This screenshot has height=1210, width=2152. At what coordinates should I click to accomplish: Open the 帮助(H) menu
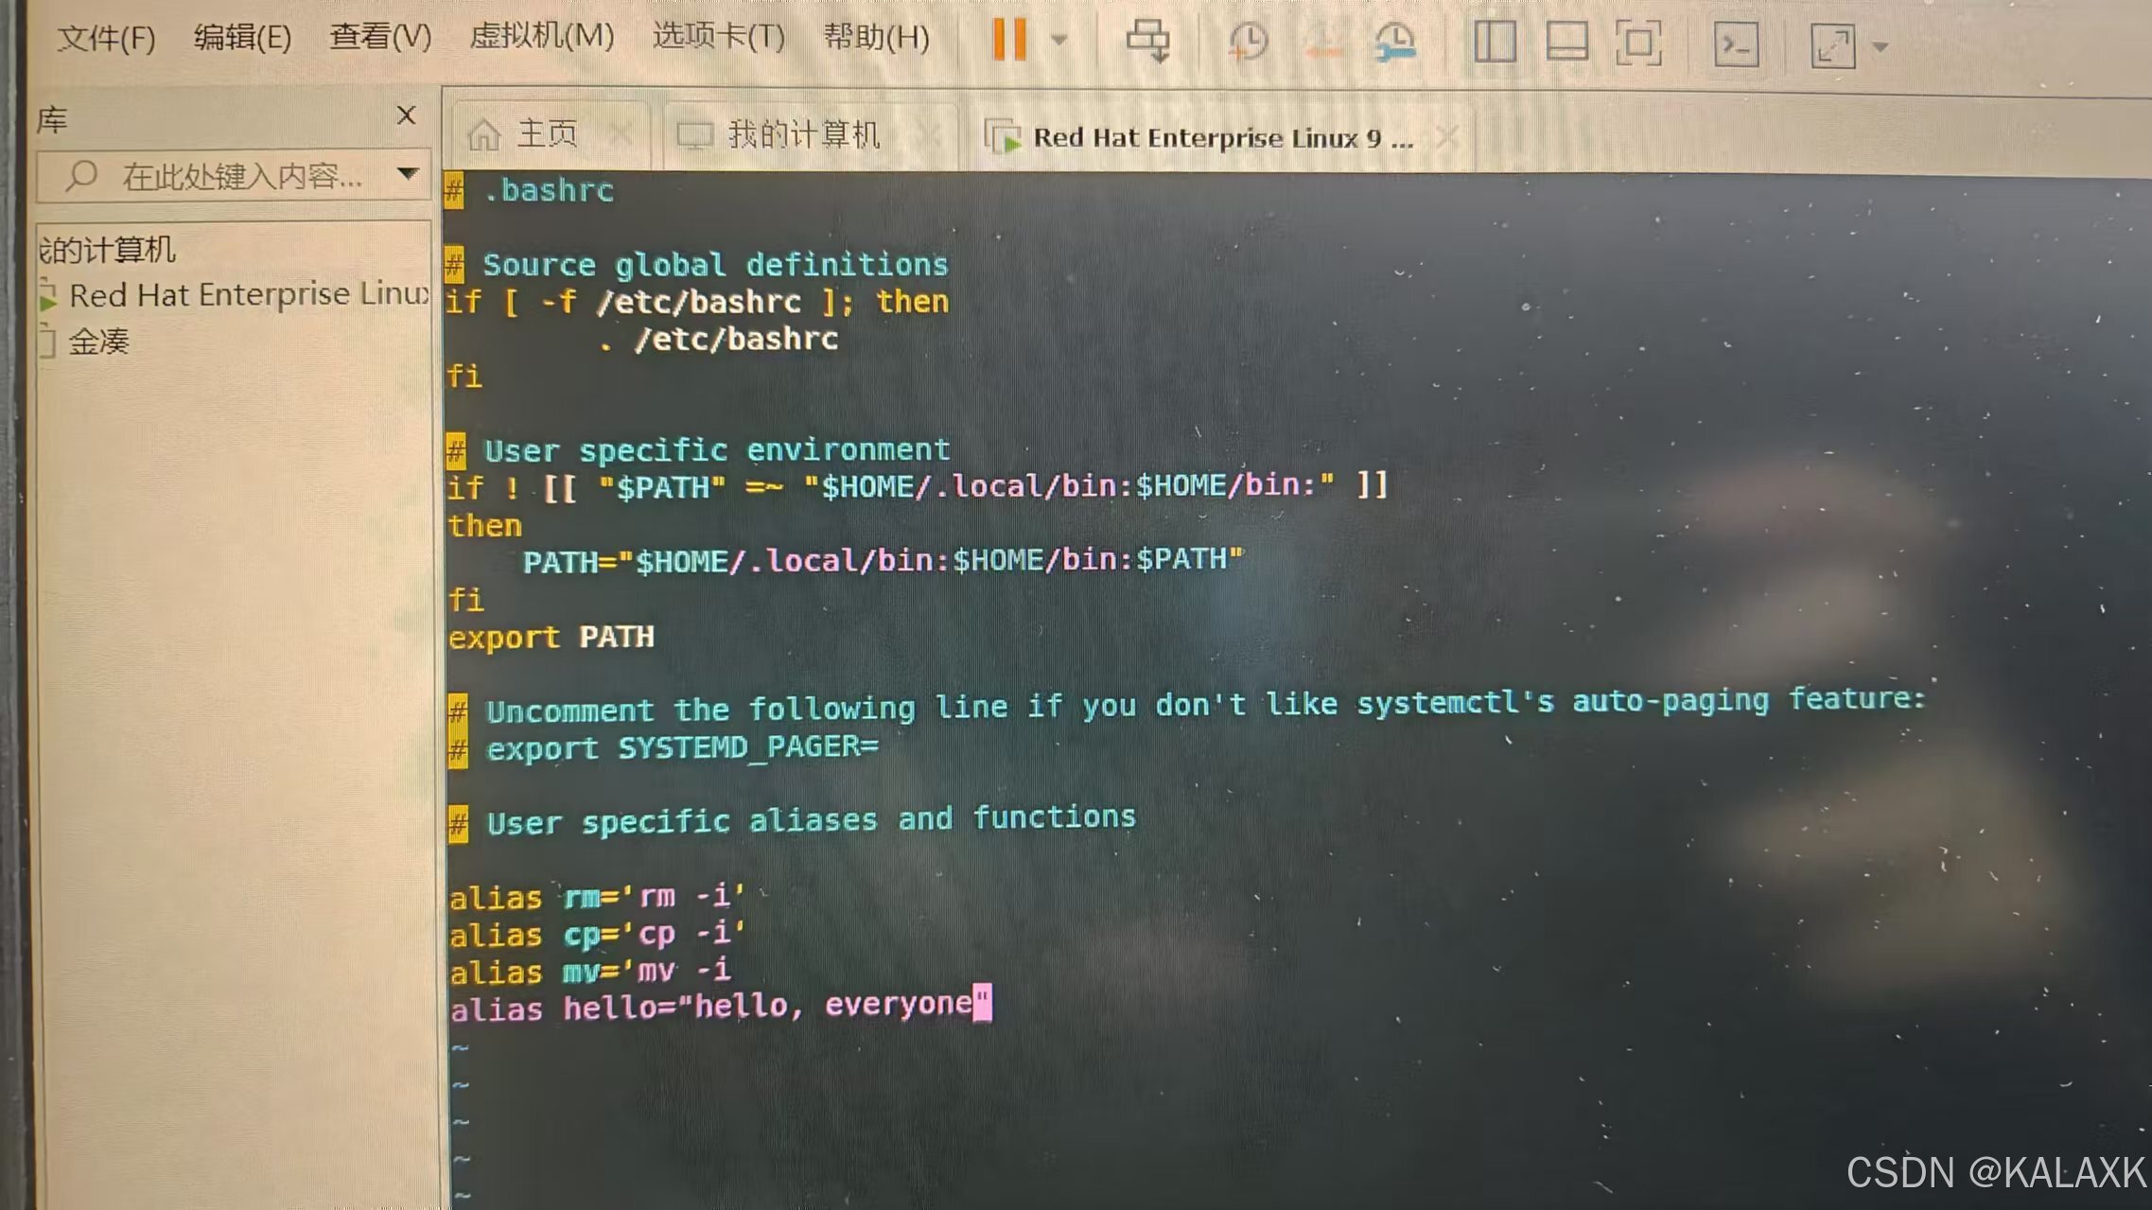pyautogui.click(x=877, y=37)
